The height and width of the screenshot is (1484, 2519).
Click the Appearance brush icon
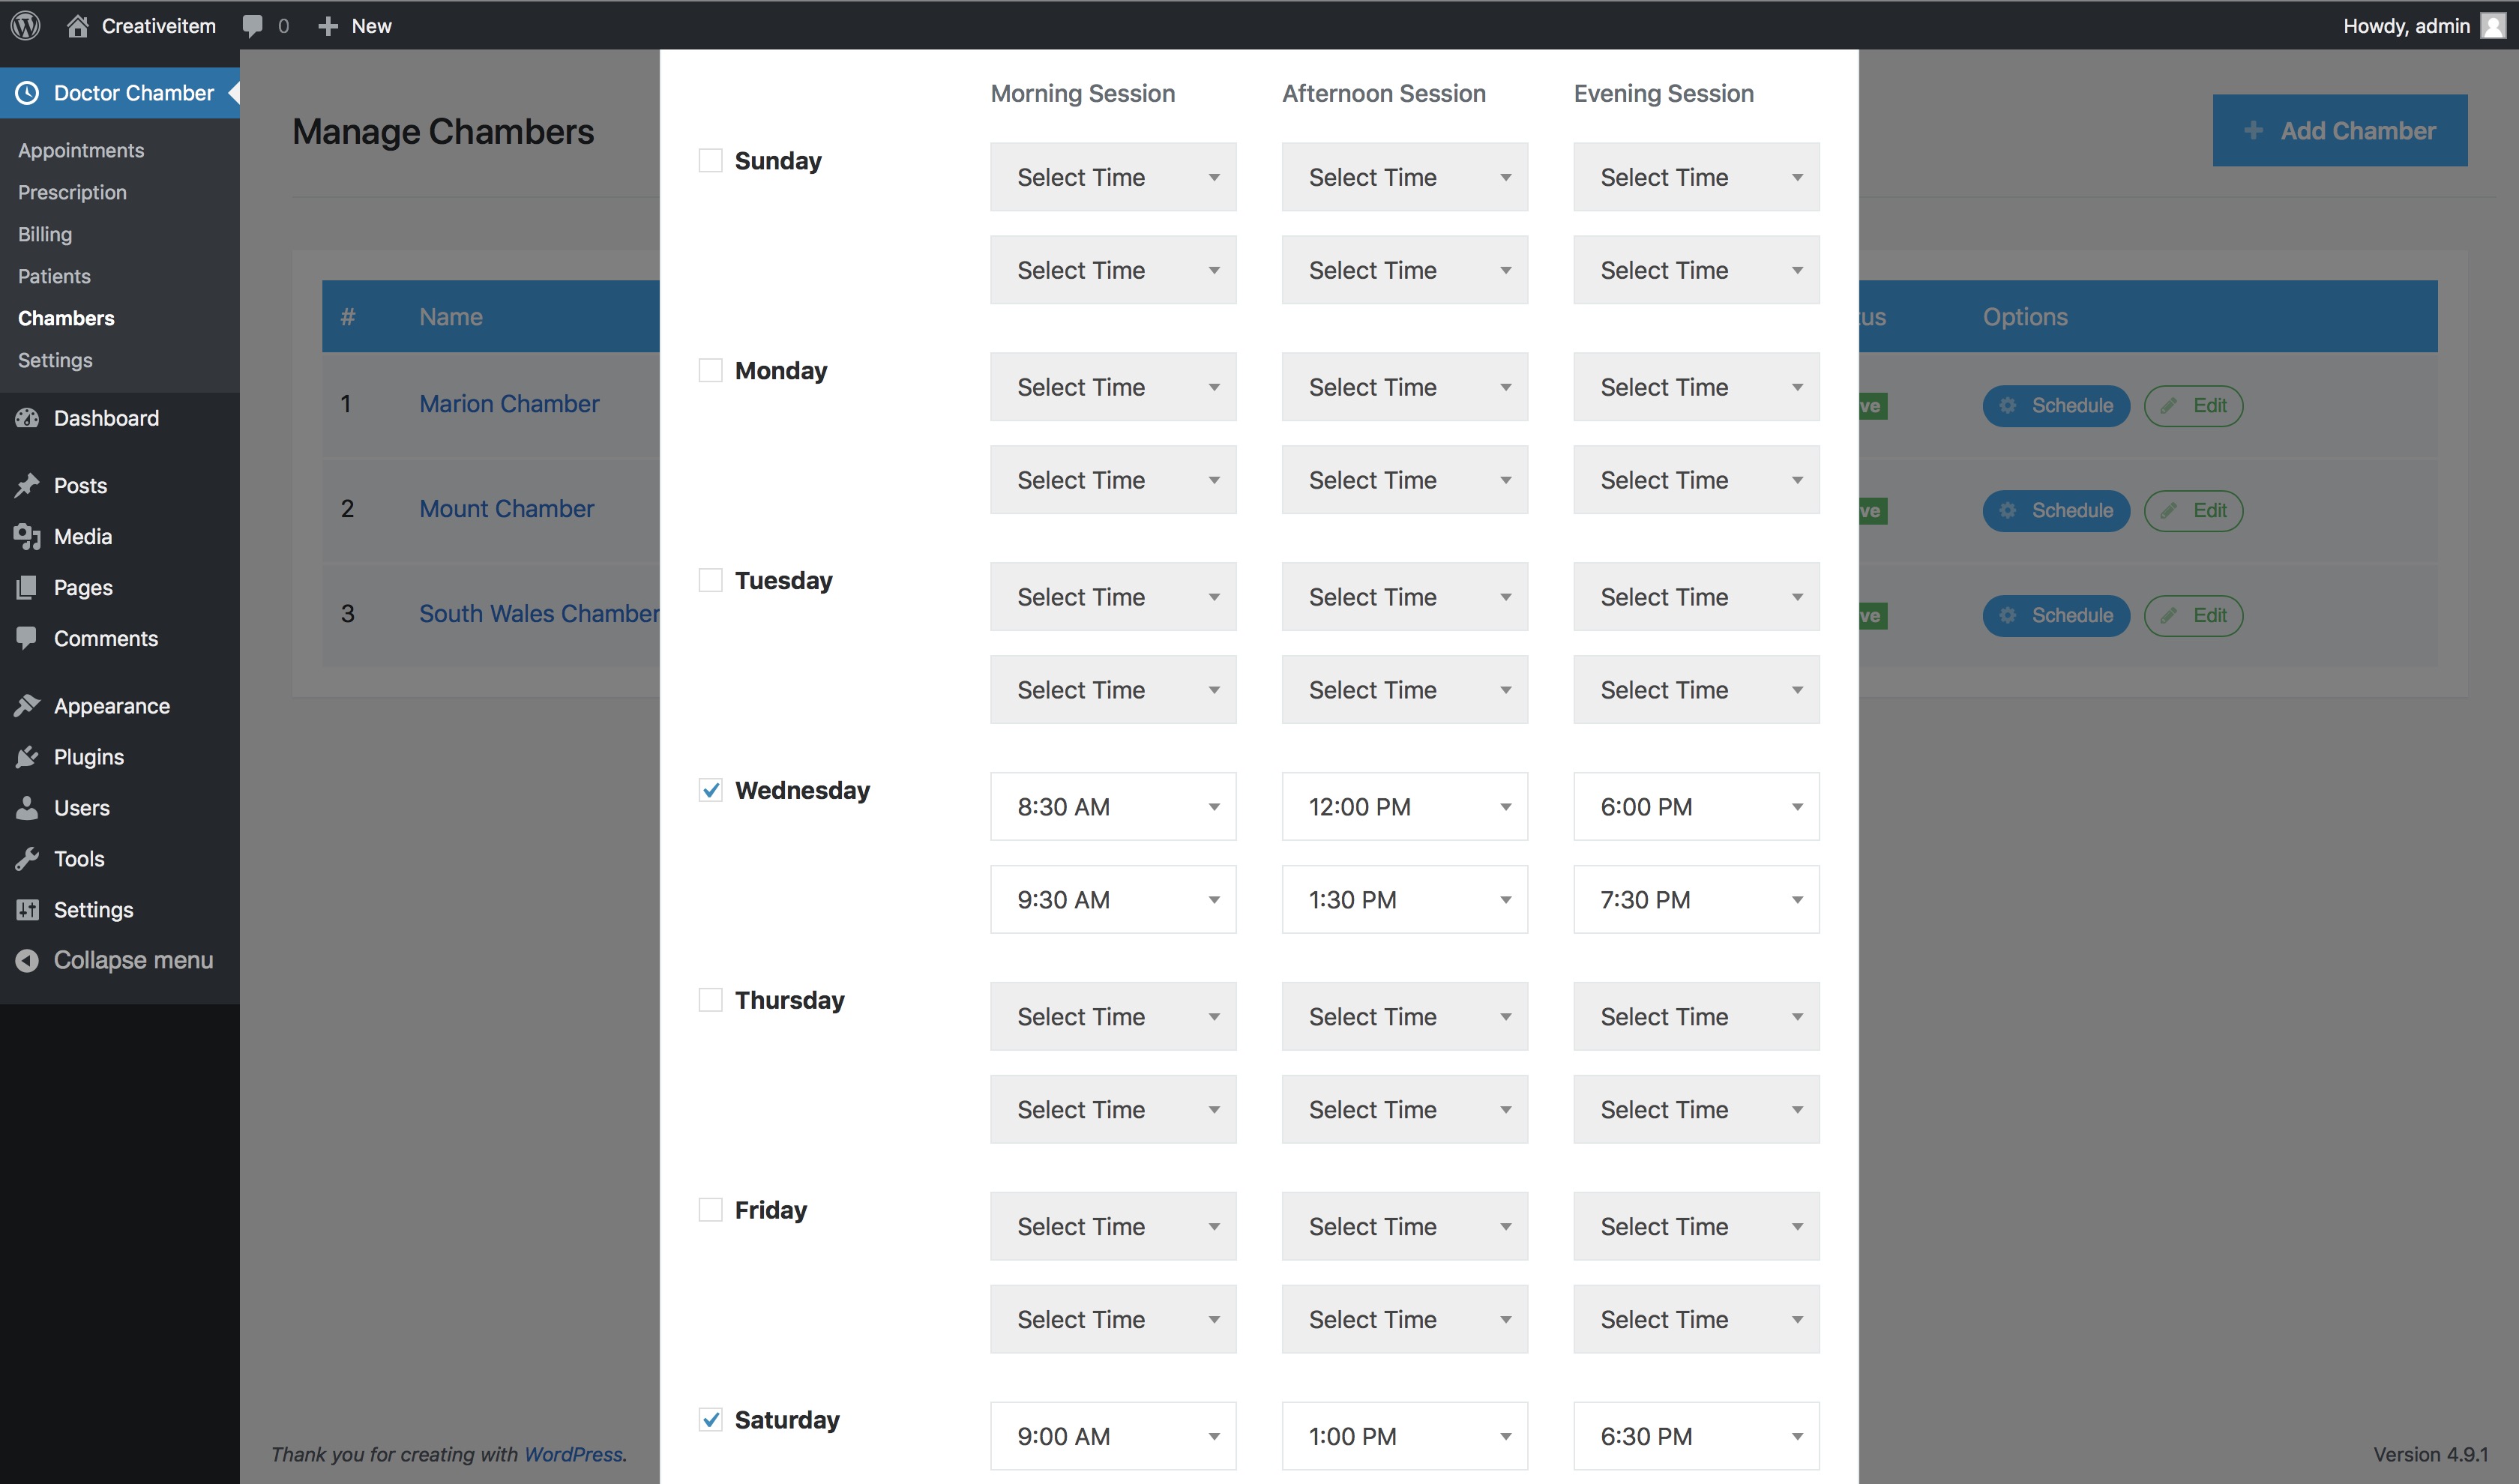point(28,706)
